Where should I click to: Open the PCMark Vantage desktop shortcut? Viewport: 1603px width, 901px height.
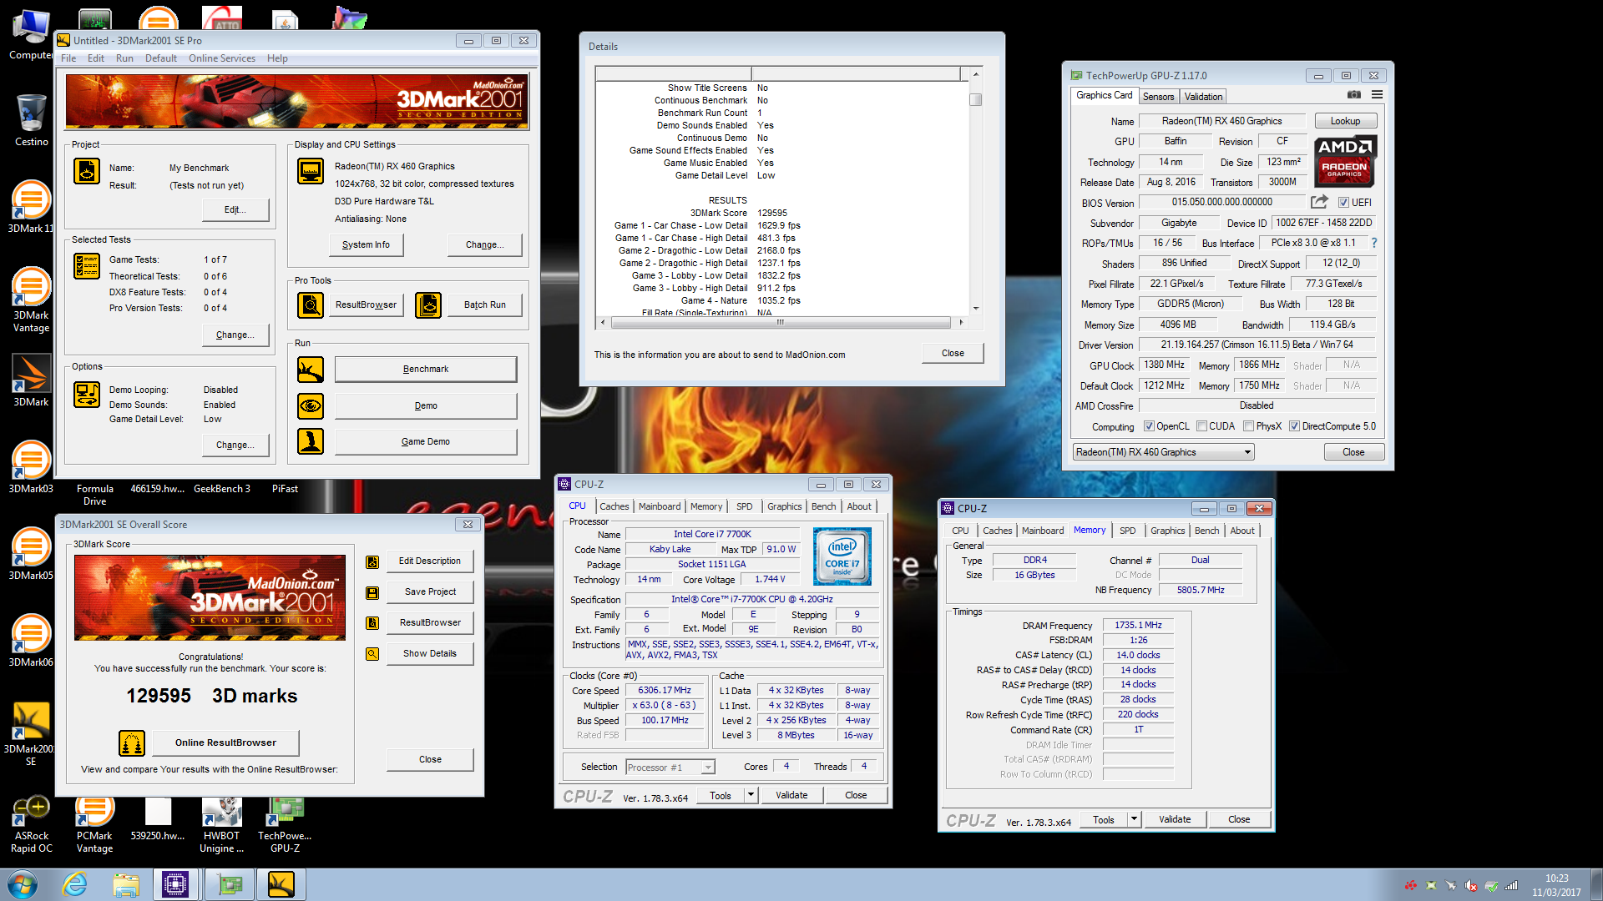pos(94,824)
